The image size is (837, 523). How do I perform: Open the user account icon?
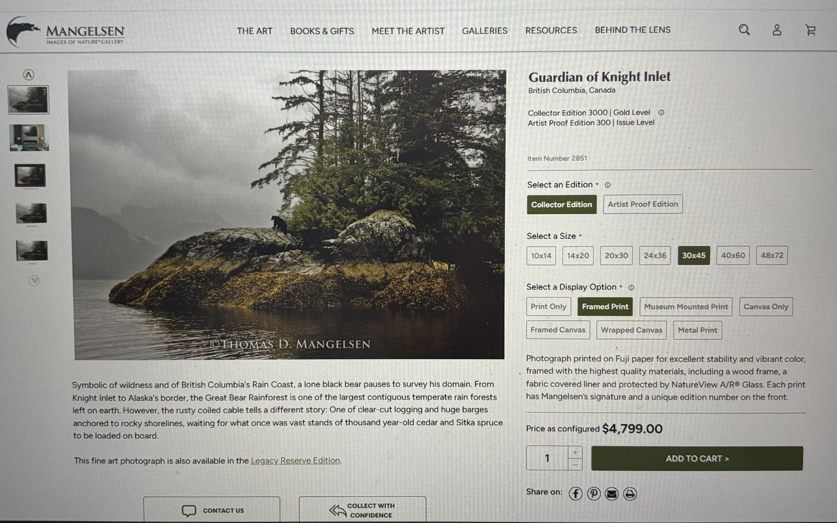777,30
